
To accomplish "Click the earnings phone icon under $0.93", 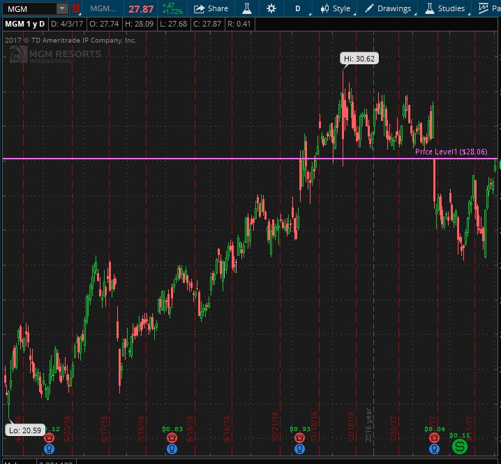I will coord(299,437).
